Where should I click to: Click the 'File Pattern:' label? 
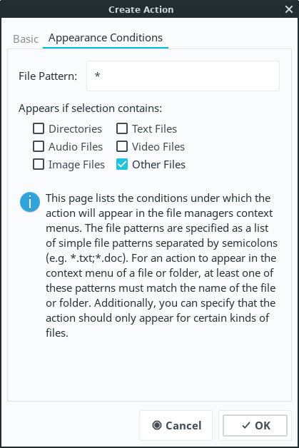click(48, 76)
